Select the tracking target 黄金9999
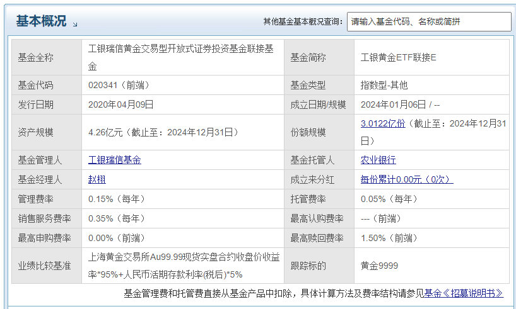Viewport: 516px width, 309px height. (x=380, y=266)
